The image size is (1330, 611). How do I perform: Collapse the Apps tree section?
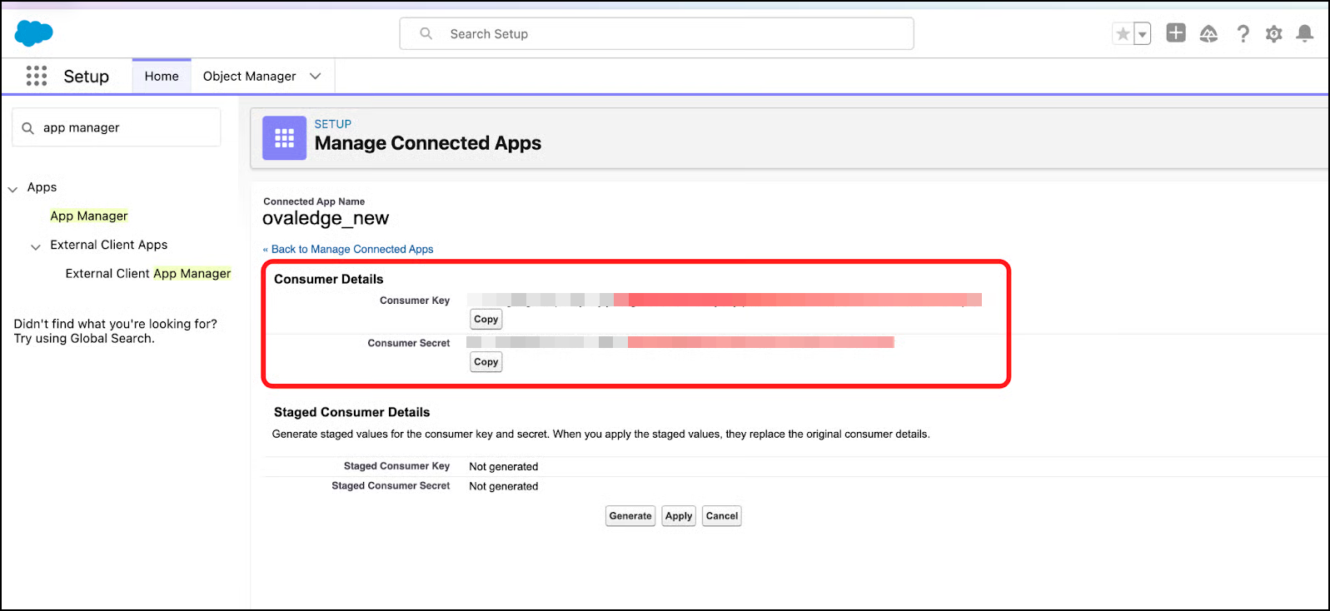(12, 189)
